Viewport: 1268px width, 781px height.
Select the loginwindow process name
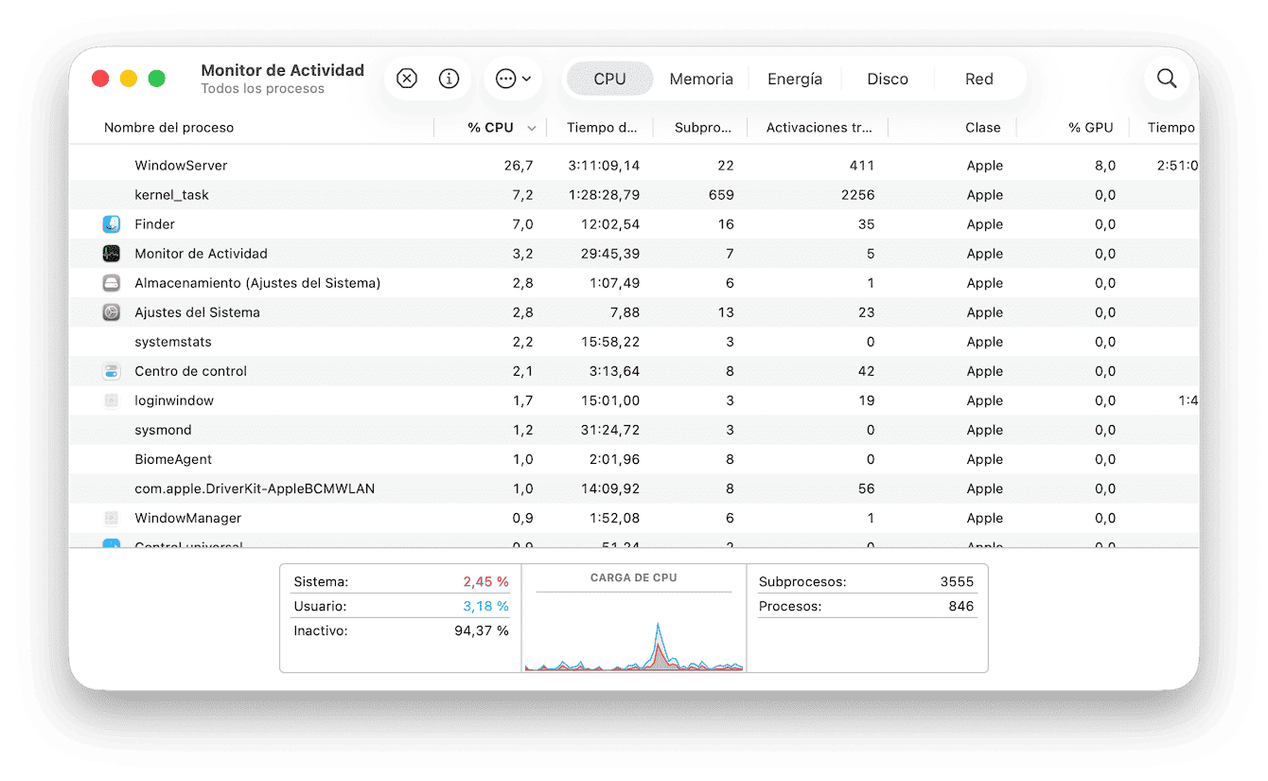174,400
